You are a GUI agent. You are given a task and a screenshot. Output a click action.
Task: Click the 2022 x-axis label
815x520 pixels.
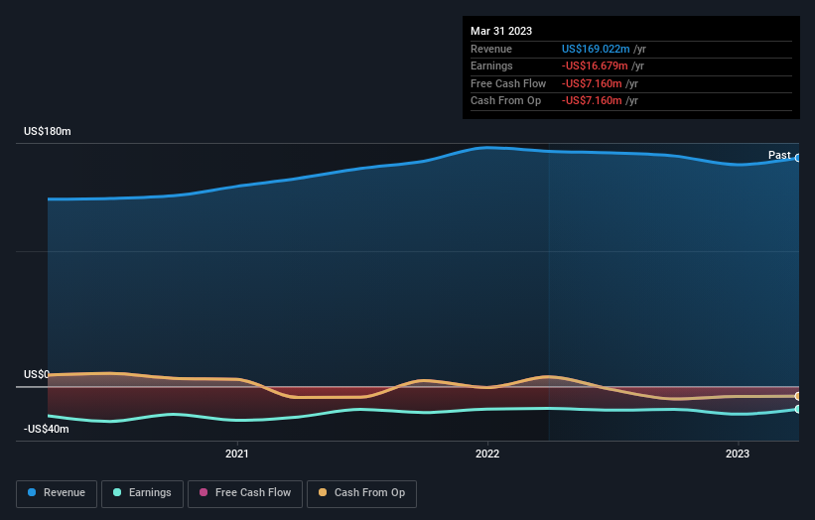(487, 454)
